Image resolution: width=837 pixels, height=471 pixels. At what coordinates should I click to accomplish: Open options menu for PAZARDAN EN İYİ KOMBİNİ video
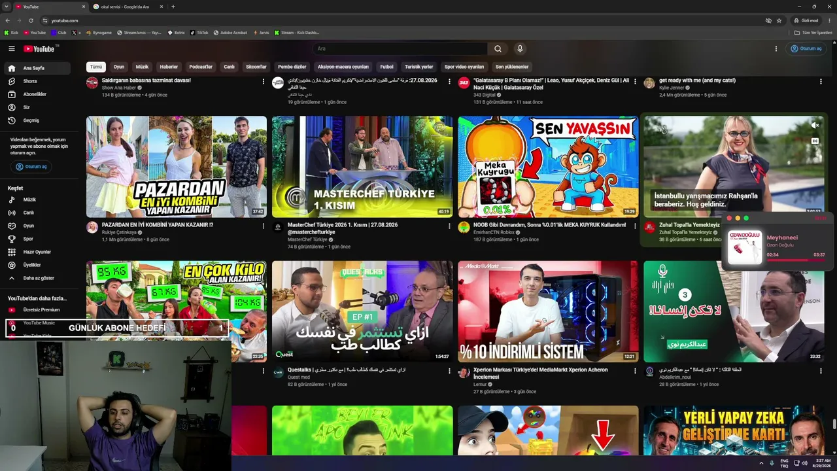[264, 226]
